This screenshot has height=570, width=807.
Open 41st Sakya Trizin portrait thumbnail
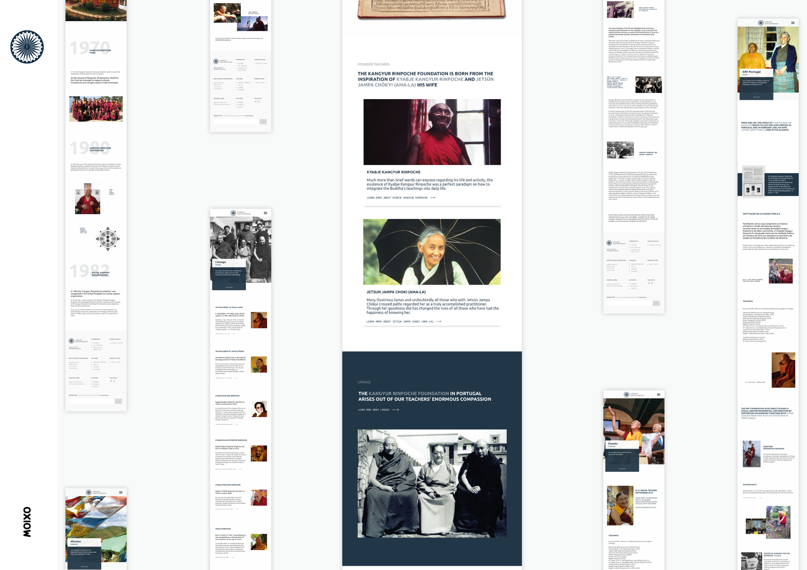[259, 365]
